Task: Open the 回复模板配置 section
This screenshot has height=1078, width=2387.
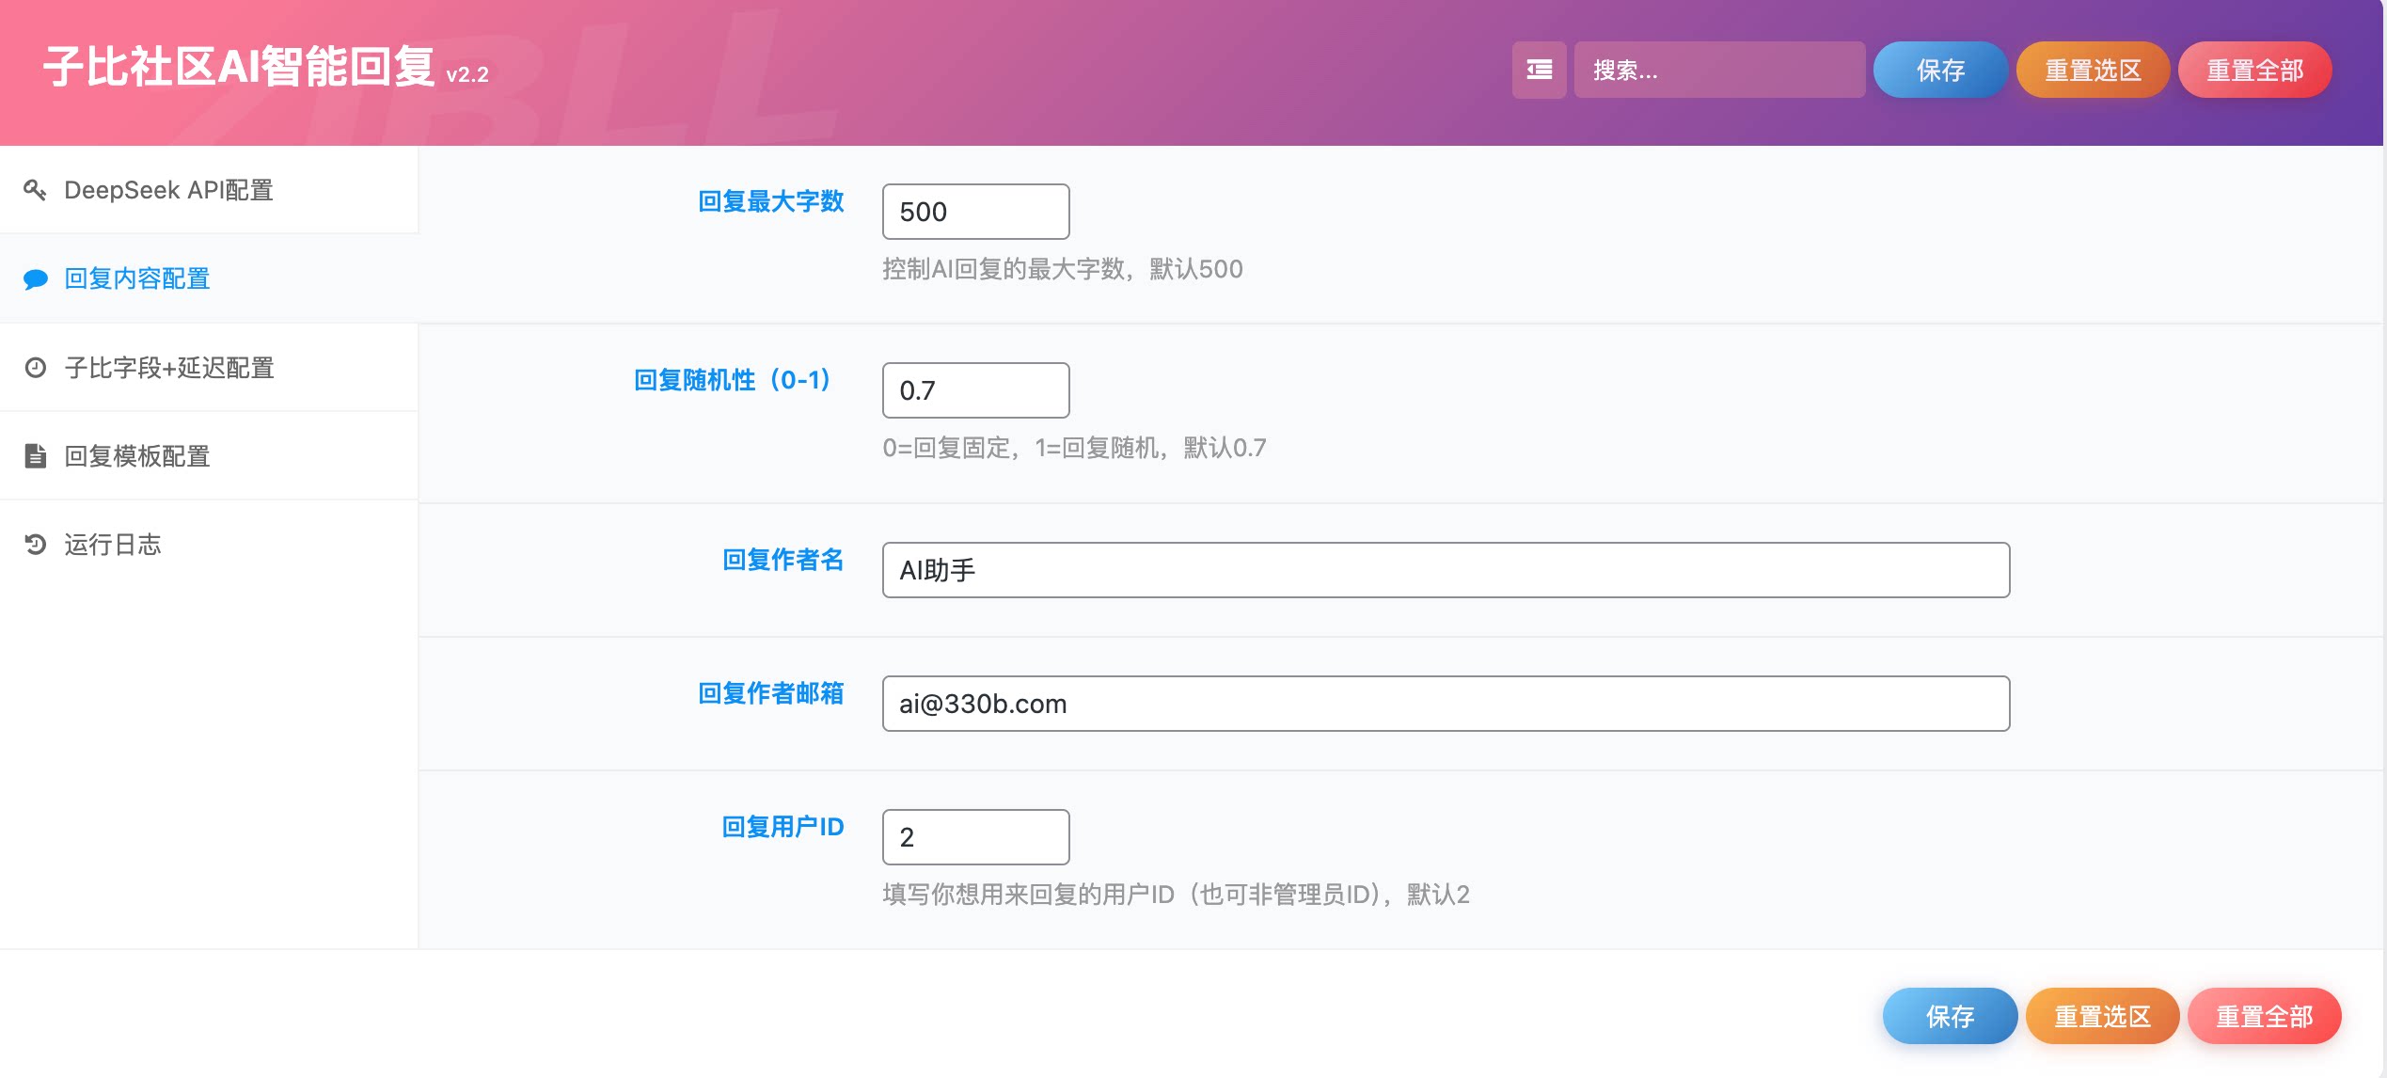Action: pyautogui.click(x=137, y=455)
